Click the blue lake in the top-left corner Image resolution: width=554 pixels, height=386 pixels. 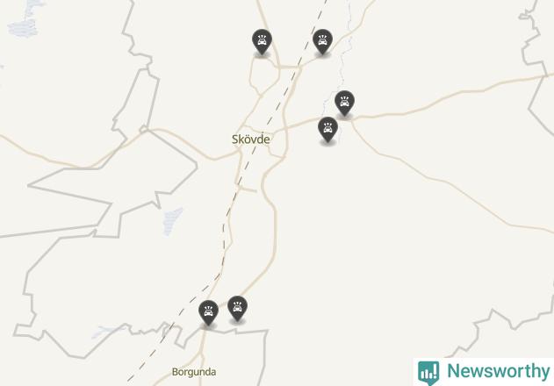click(x=25, y=21)
